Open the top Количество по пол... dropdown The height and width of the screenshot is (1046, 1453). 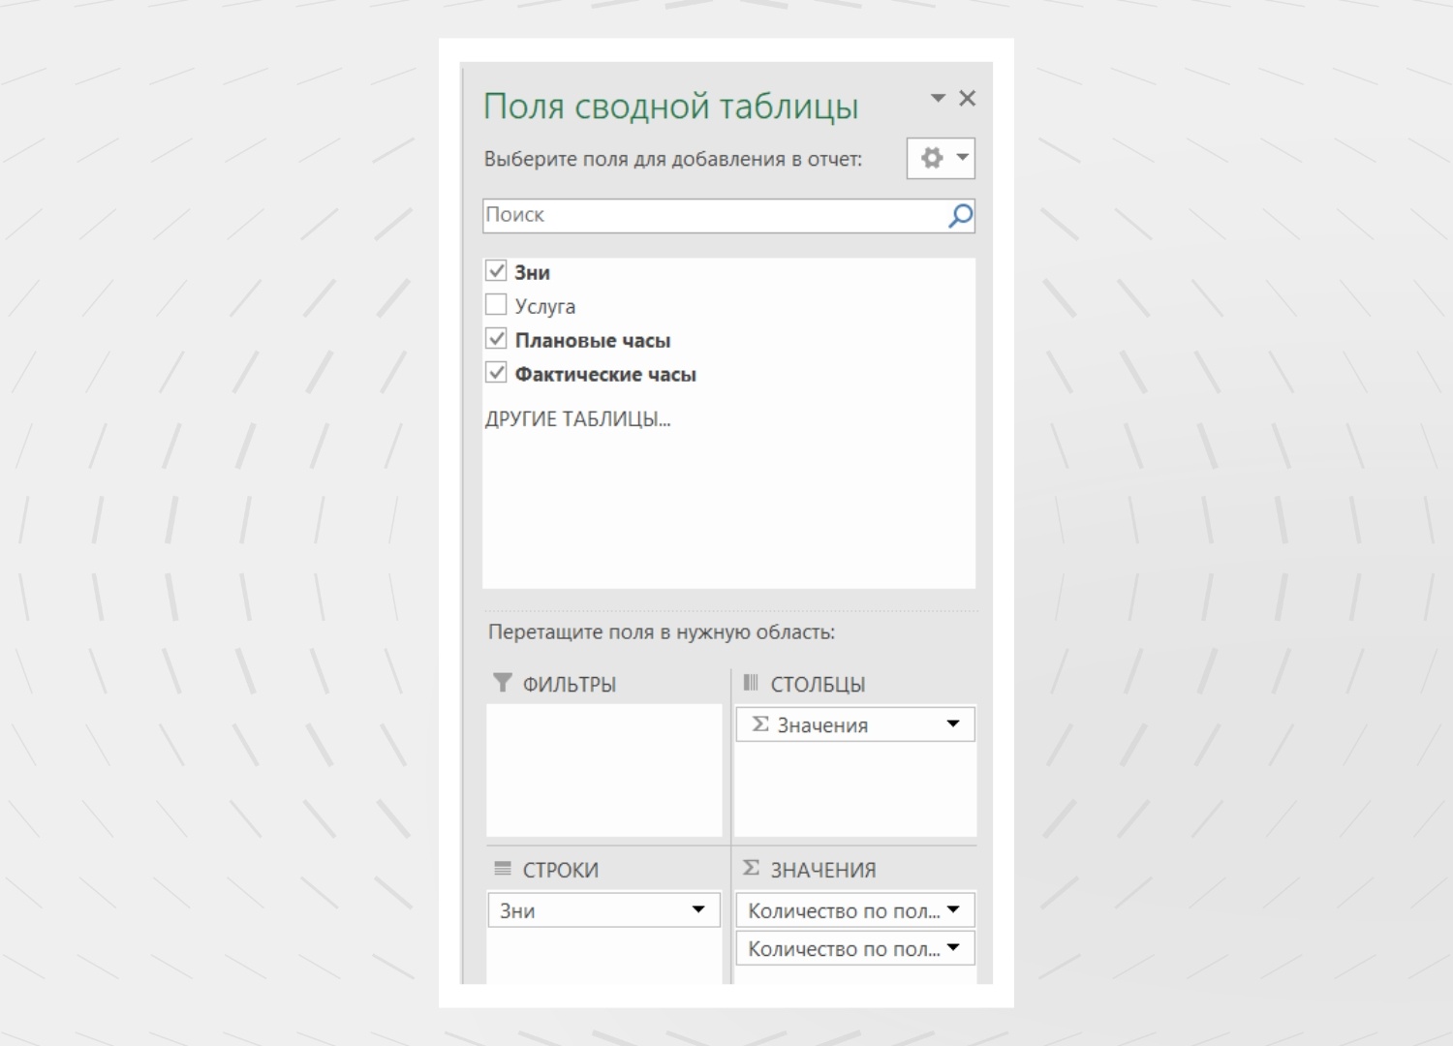[953, 909]
